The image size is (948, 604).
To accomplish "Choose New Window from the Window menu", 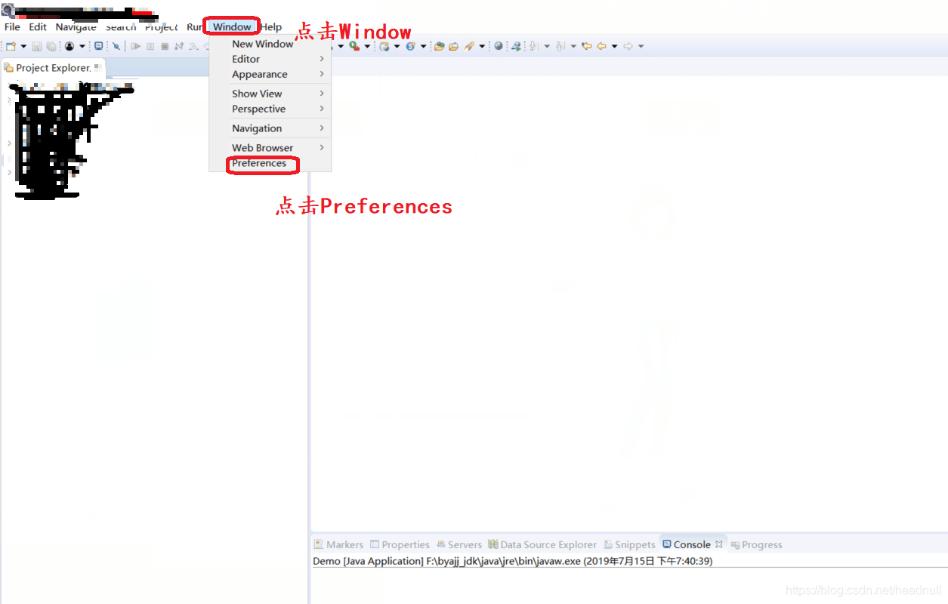I will (x=270, y=44).
